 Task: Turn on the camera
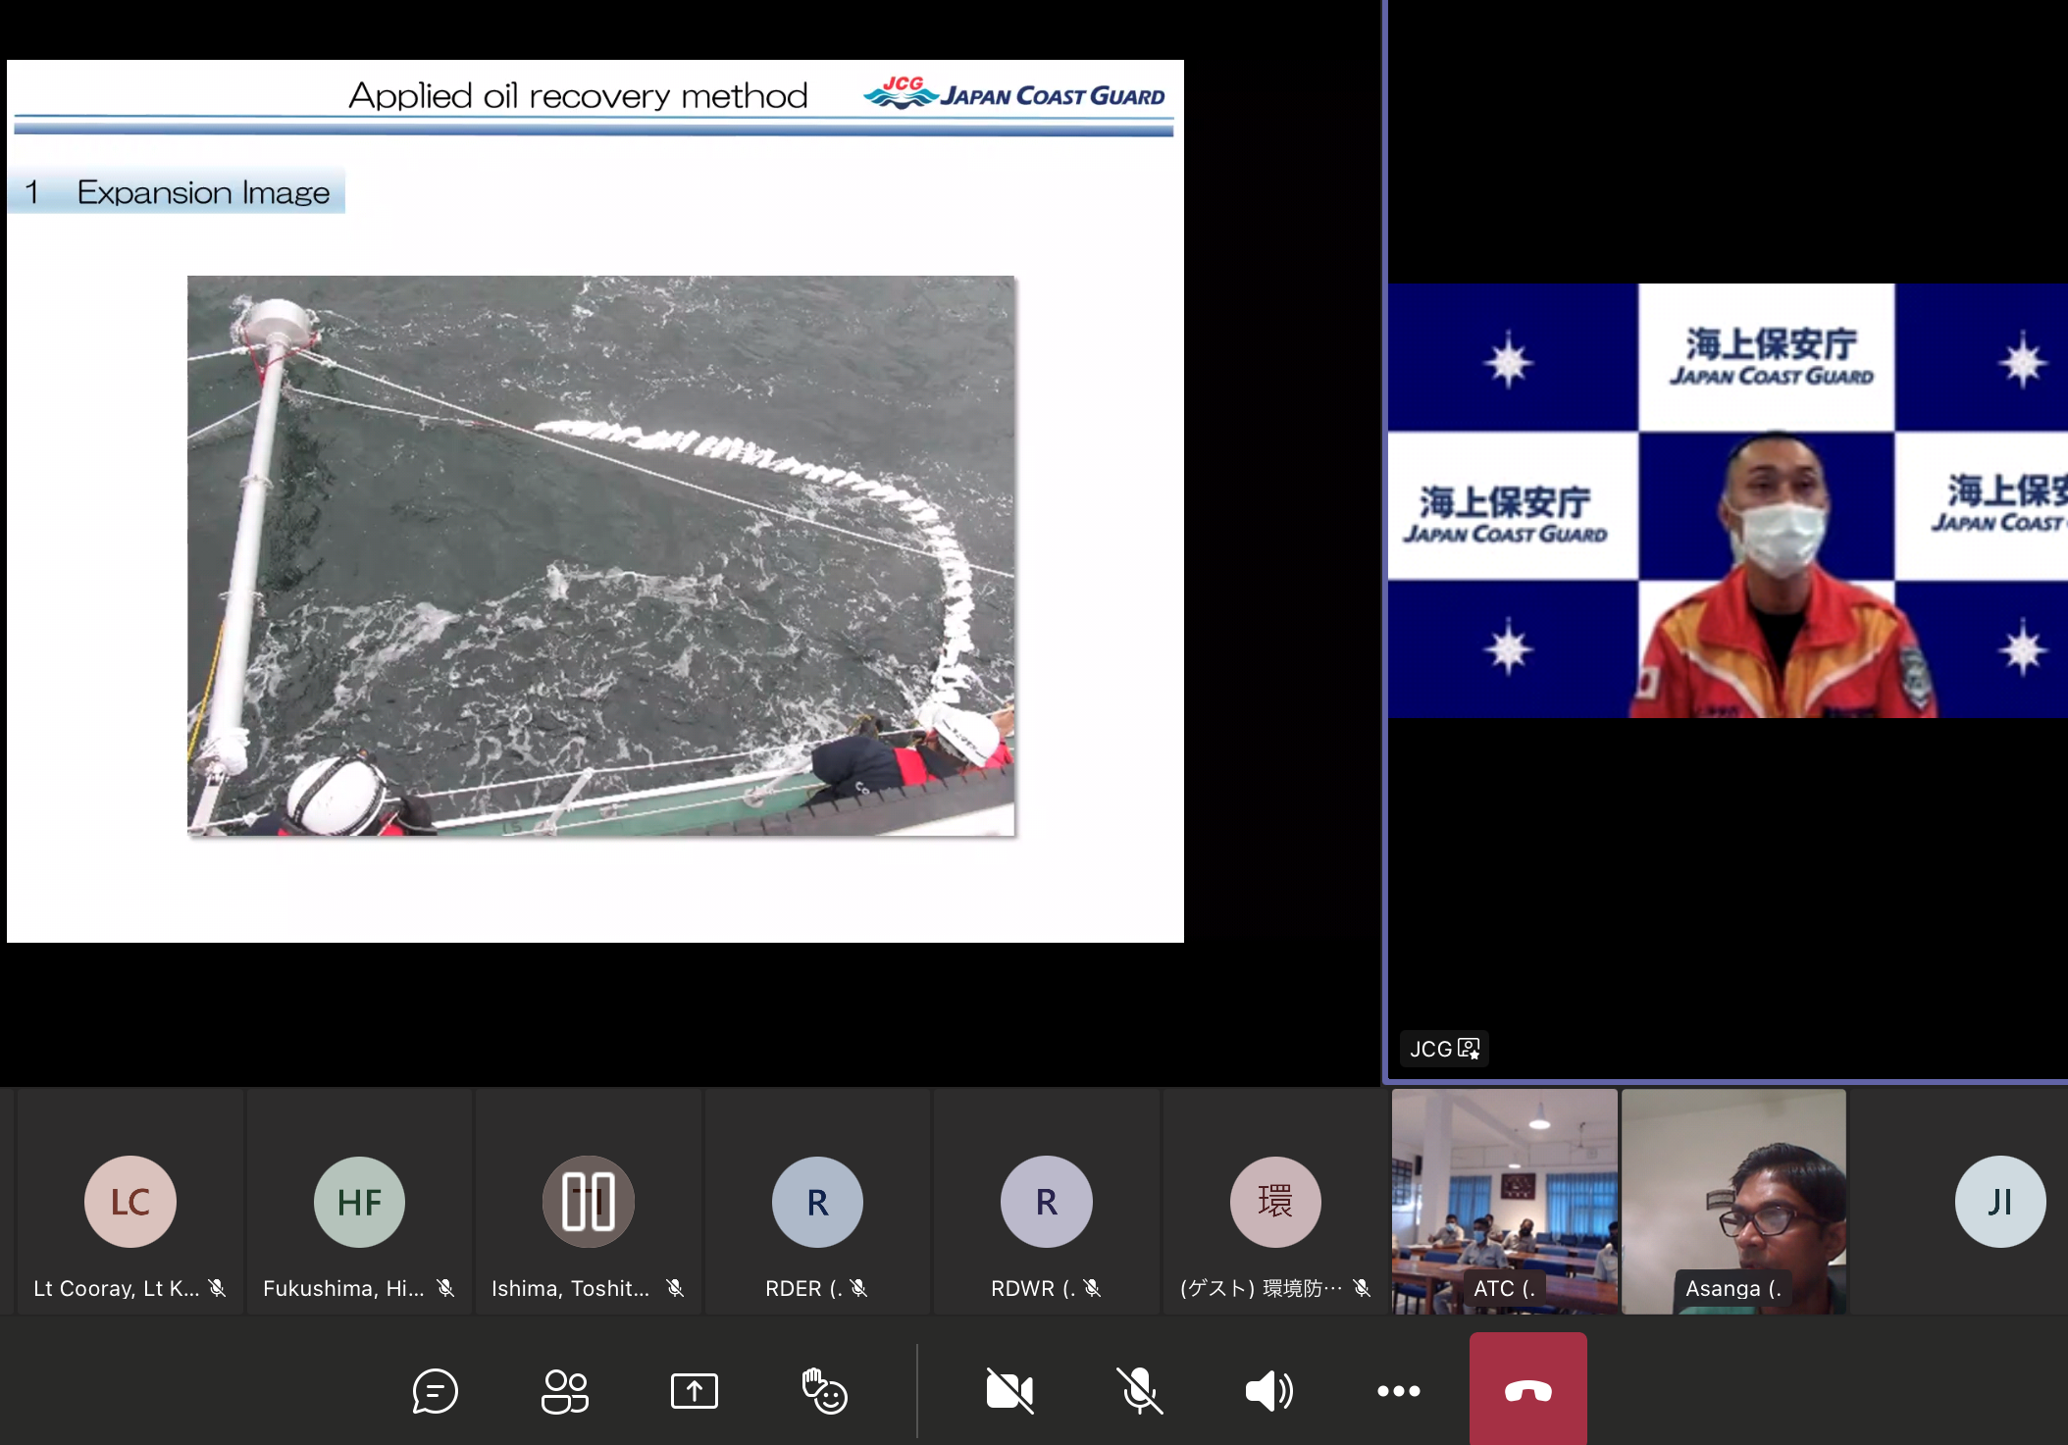coord(1009,1391)
